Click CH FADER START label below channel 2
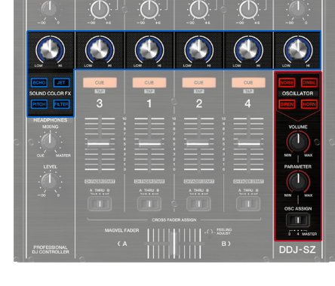This screenshot has height=286, width=335. [x=199, y=181]
